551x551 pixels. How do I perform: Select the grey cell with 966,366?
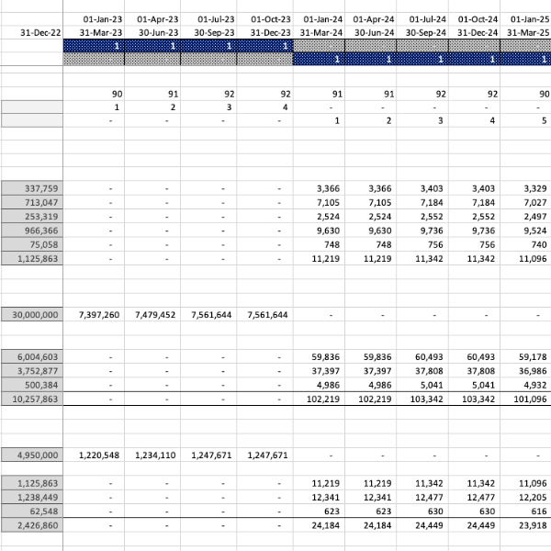[x=31, y=231]
